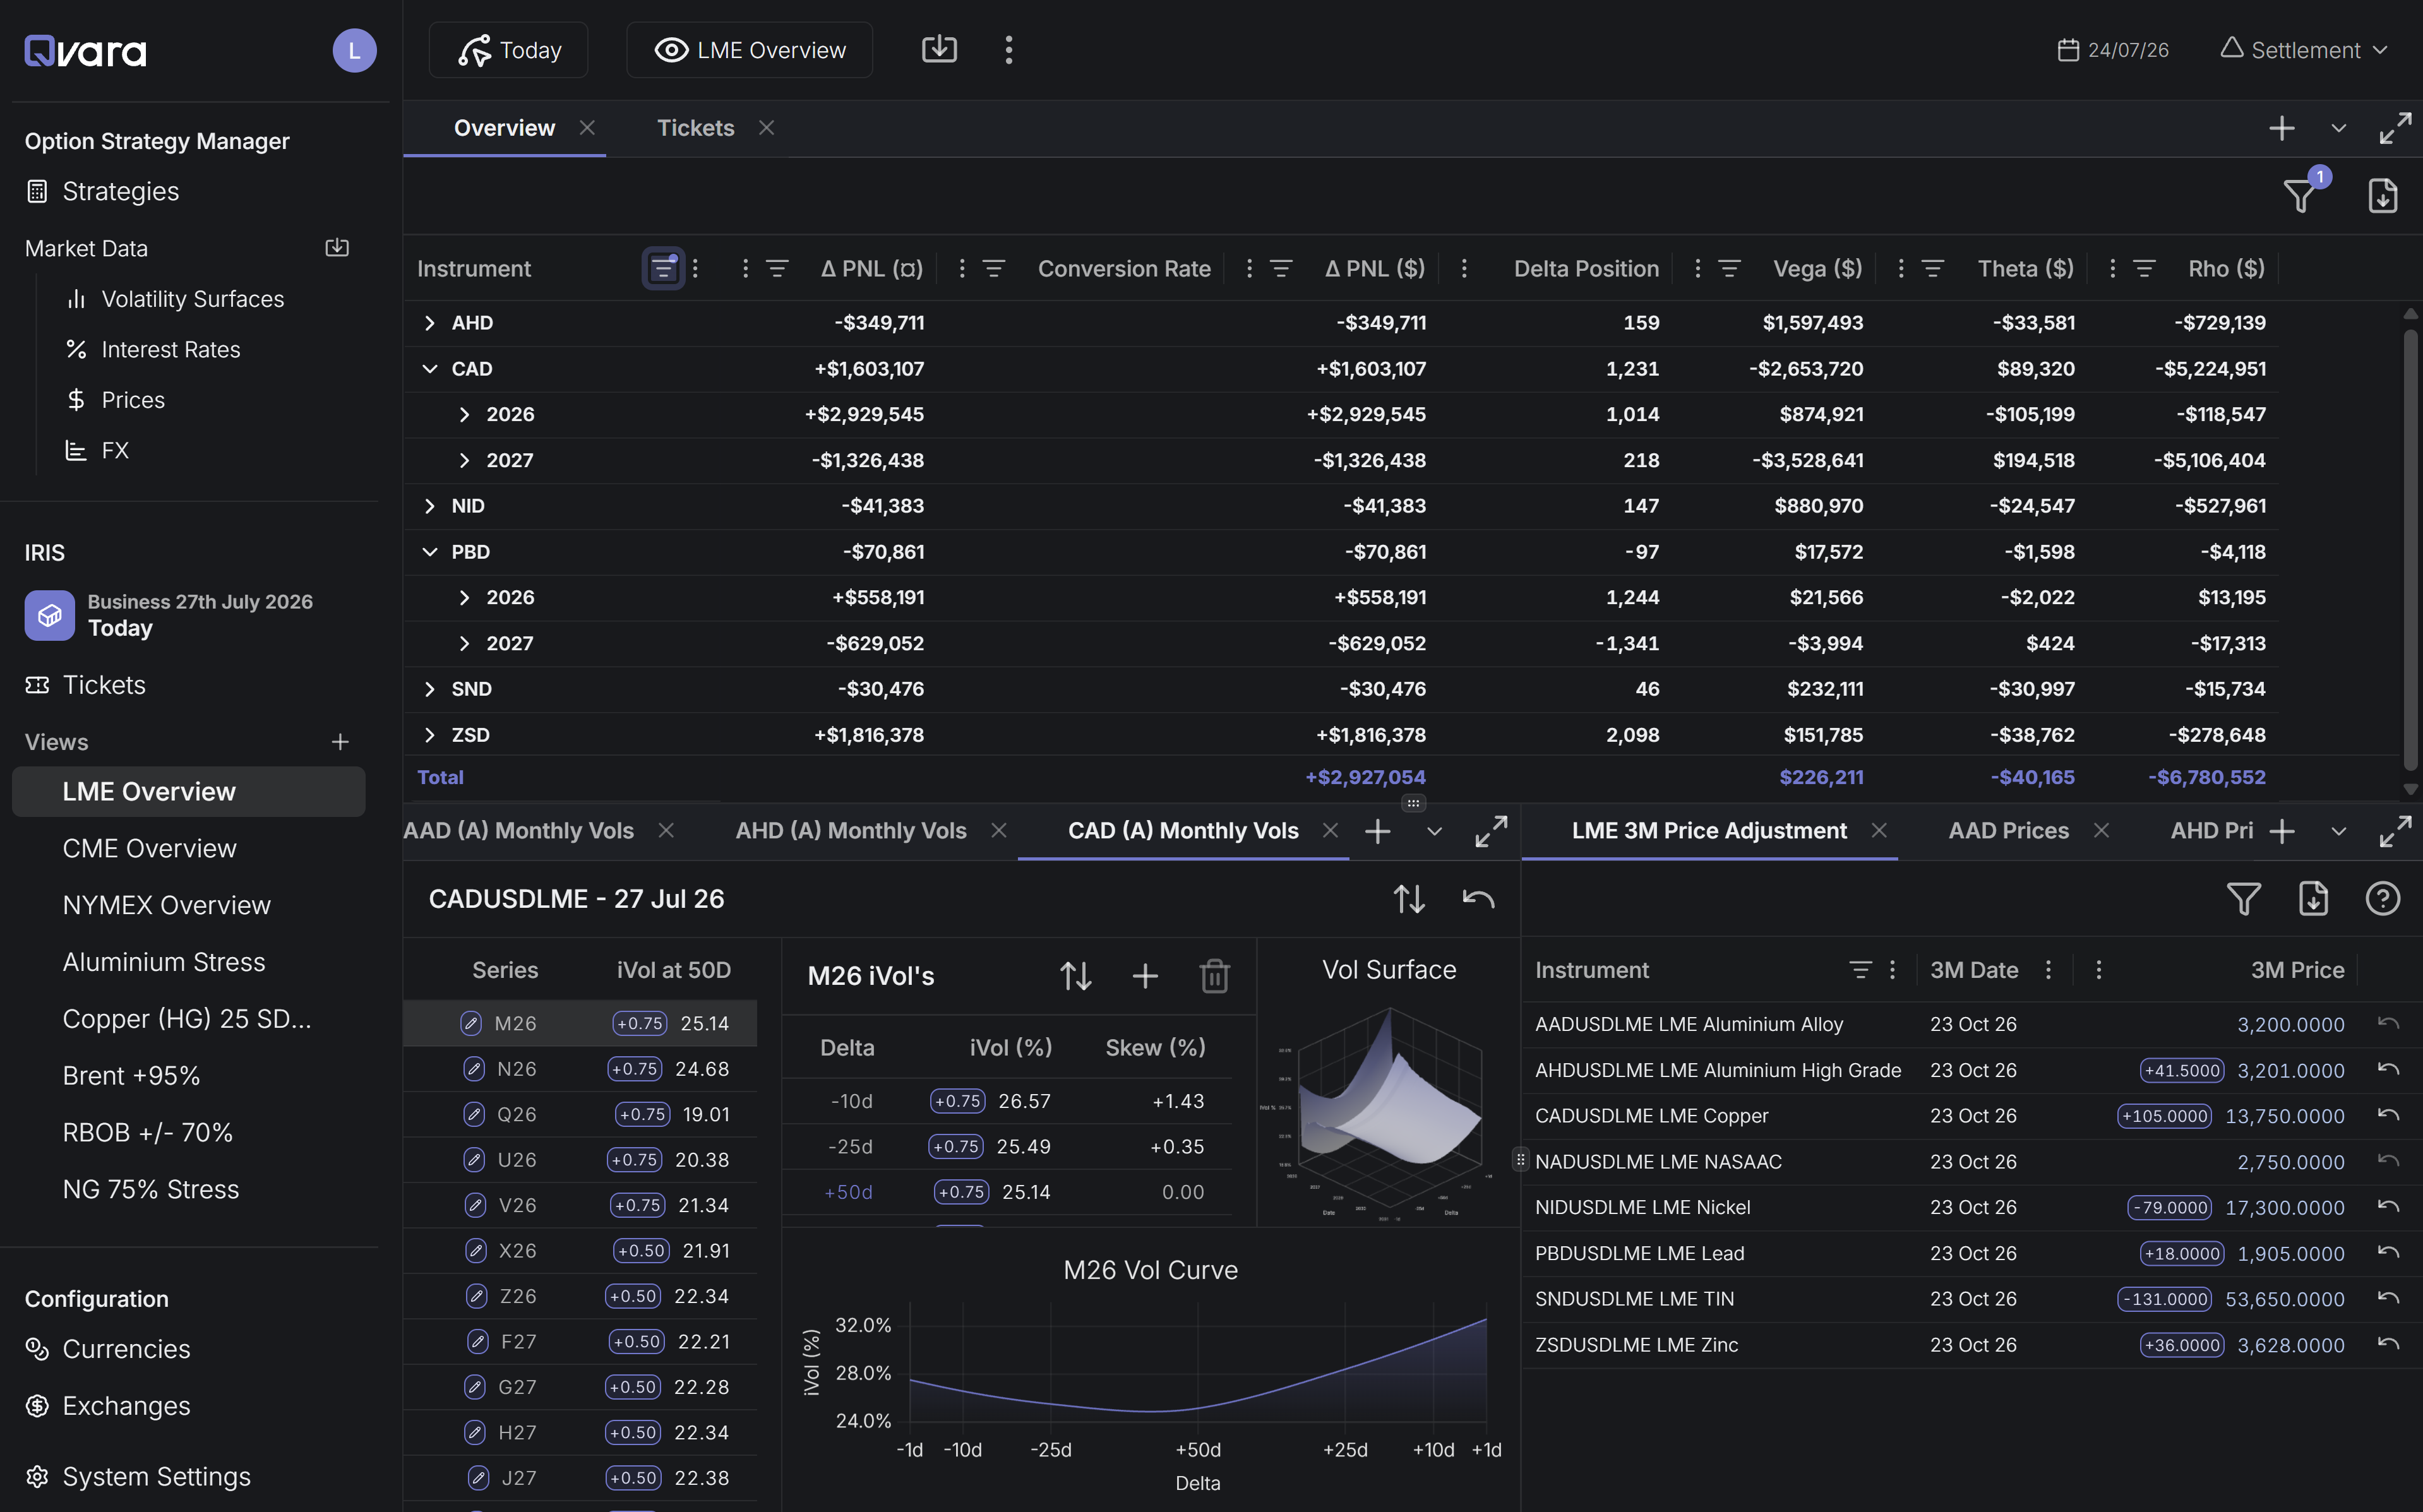The image size is (2423, 1512).
Task: Click the Market Data import icon
Action: point(337,247)
